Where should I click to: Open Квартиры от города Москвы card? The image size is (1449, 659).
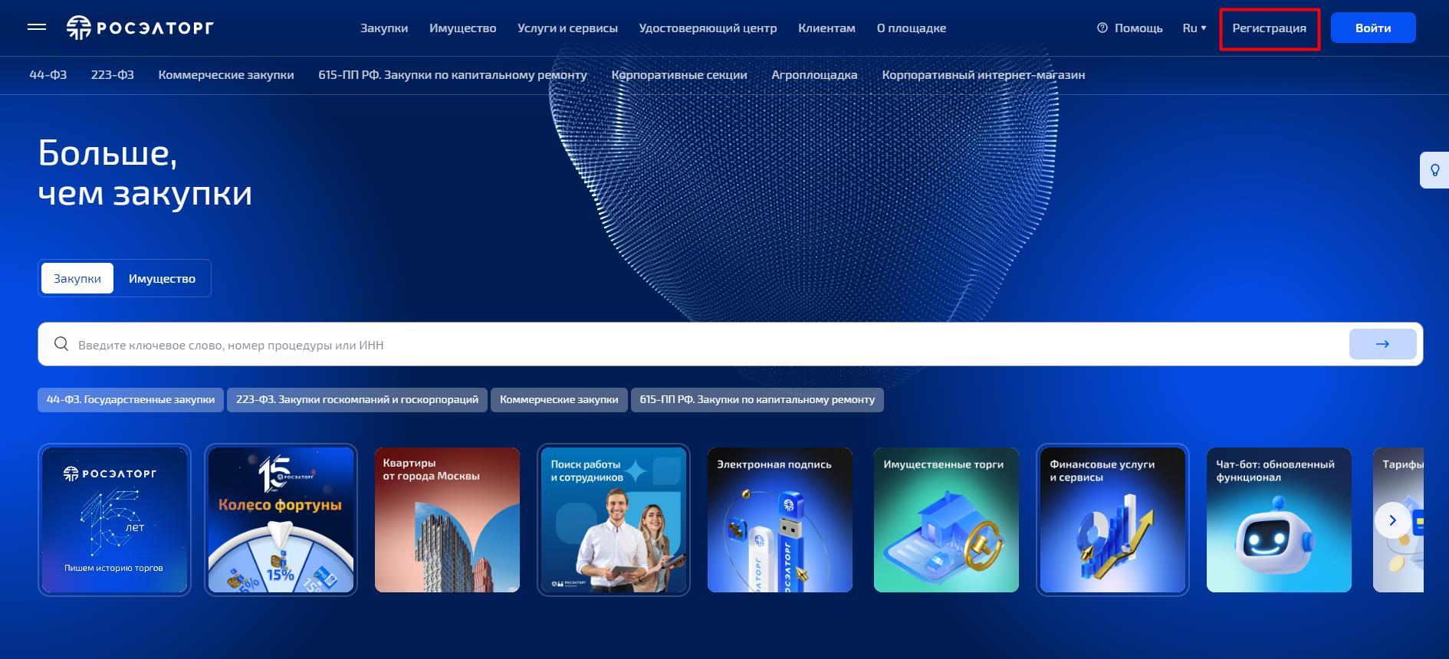point(447,520)
